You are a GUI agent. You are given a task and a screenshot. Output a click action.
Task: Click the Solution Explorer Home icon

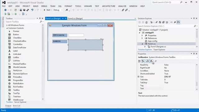146,22
